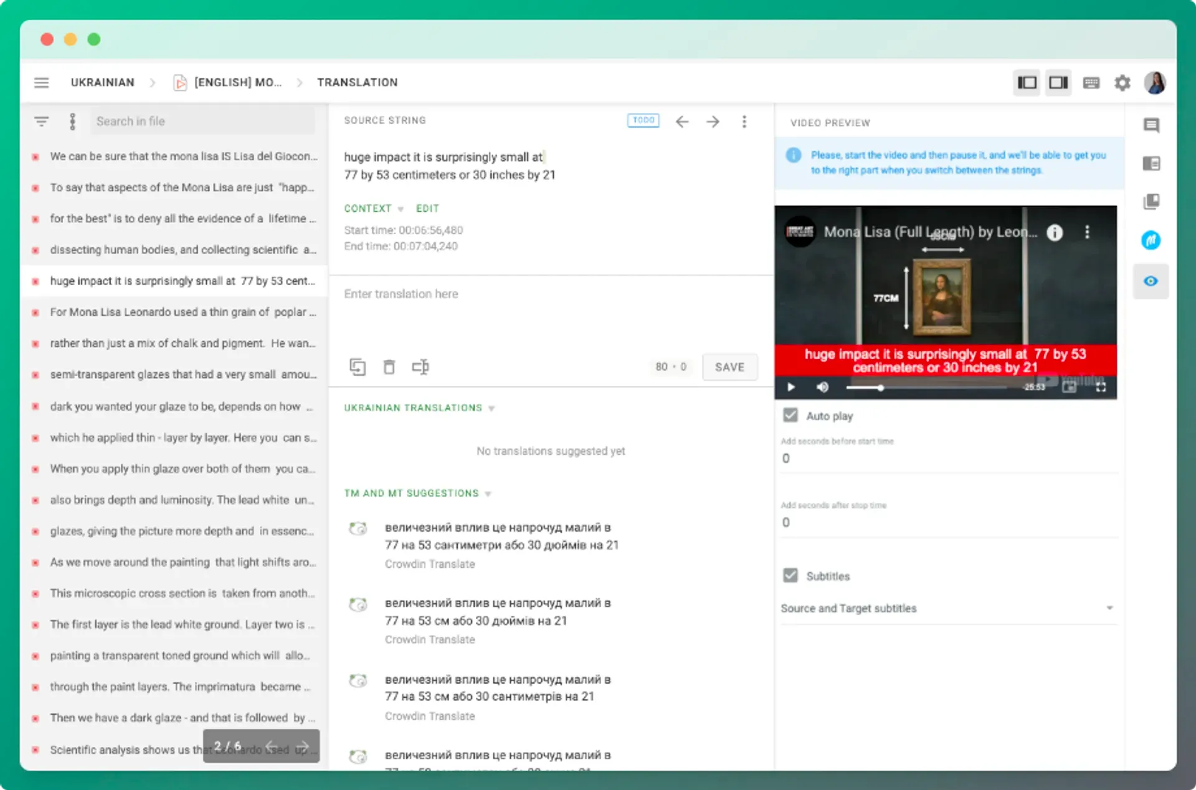This screenshot has height=790, width=1196.
Task: Go to next string arrow
Action: (x=713, y=121)
